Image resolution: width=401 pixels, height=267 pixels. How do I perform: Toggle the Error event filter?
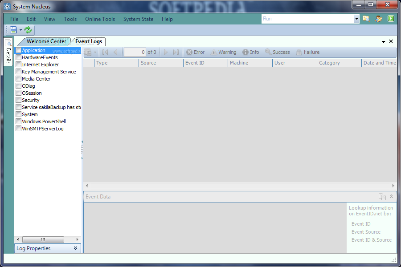pos(196,52)
